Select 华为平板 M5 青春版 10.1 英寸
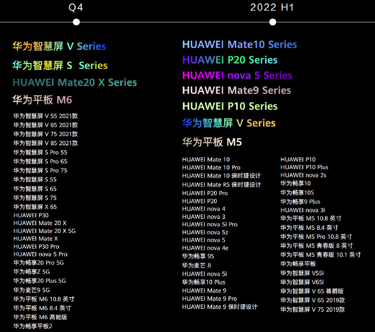 tap(321, 255)
